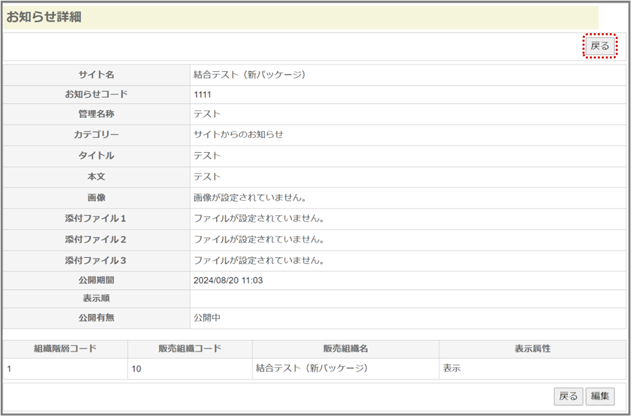Click the 表示属性 cell value 表示
Image resolution: width=631 pixels, height=416 pixels.
coord(452,368)
